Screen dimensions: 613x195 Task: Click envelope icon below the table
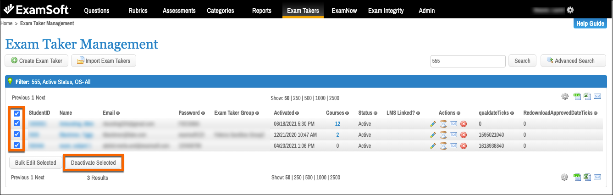click(x=597, y=177)
